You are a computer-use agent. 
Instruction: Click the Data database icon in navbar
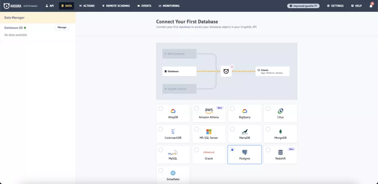tap(62, 6)
